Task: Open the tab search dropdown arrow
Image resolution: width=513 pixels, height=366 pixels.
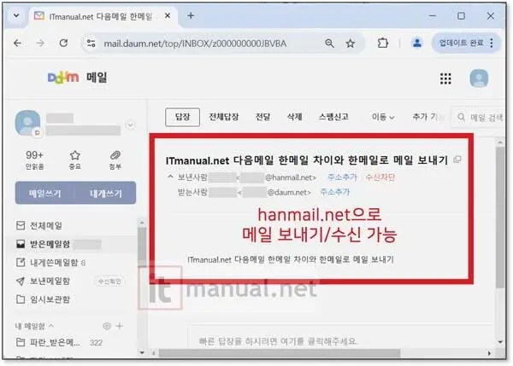Action: (x=16, y=15)
